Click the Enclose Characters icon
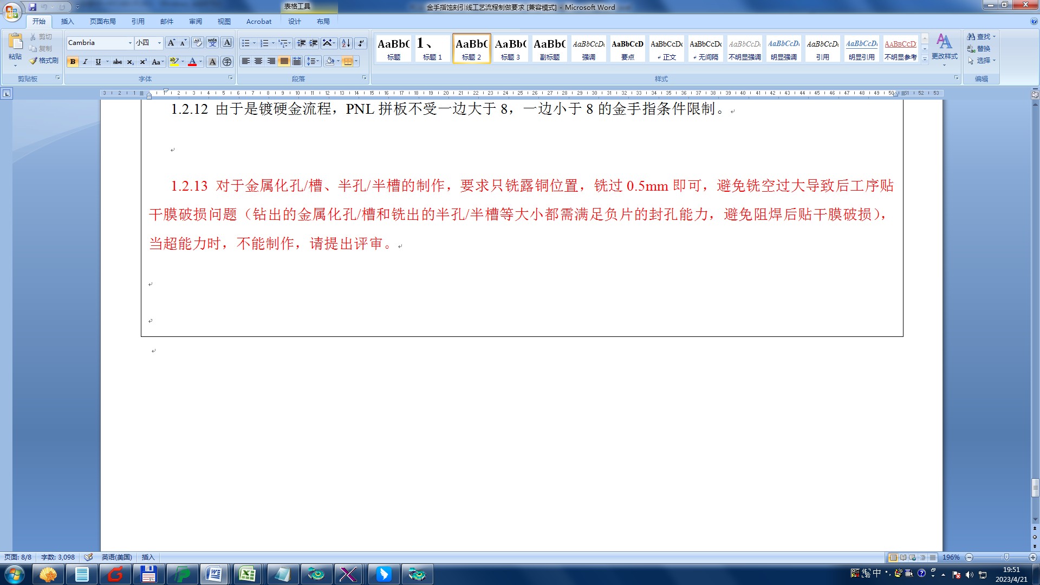This screenshot has height=585, width=1040. pos(227,62)
